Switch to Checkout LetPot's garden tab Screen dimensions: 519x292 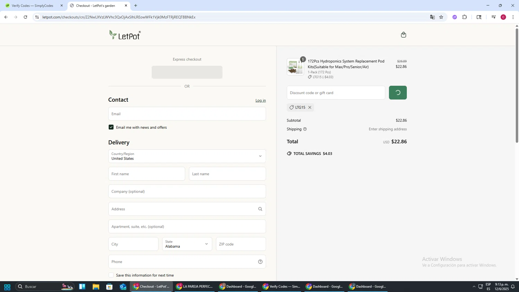(x=99, y=6)
